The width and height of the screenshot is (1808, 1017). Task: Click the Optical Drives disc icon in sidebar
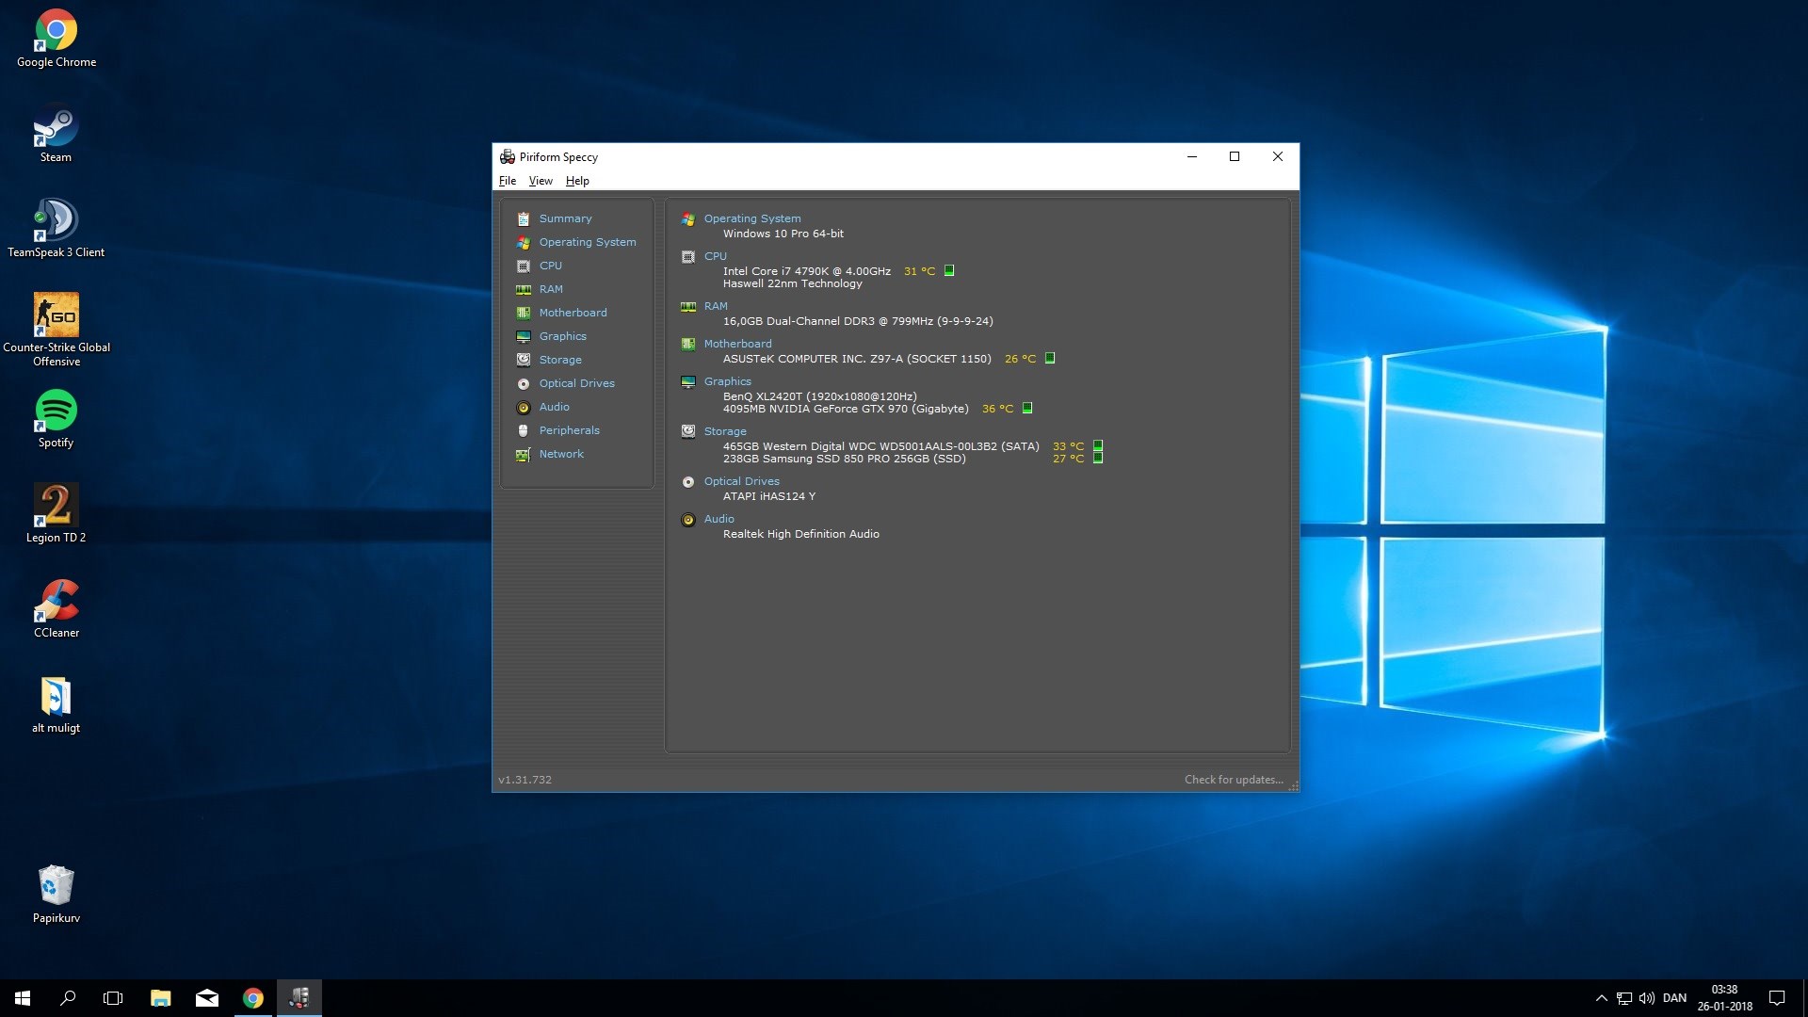(x=524, y=383)
